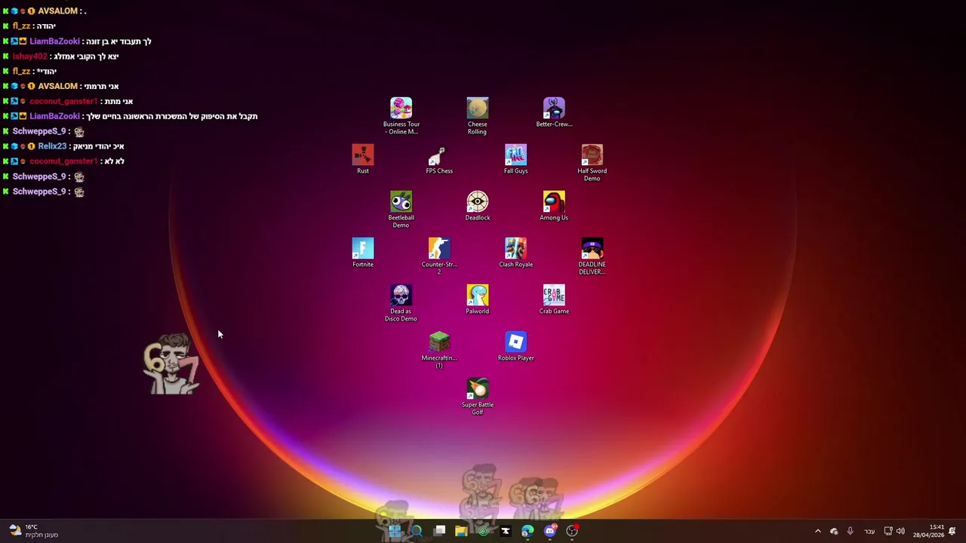Select the Roblox Player icon
Viewport: 966px width, 543px height.
click(x=515, y=346)
